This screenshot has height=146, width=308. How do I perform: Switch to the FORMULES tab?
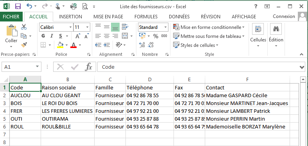coord(146,17)
